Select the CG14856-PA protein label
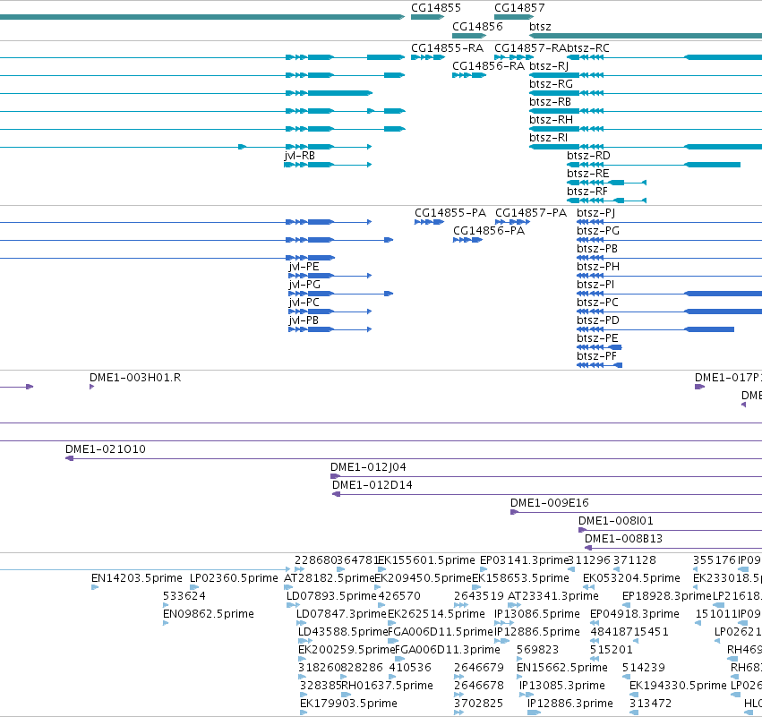 pyautogui.click(x=489, y=231)
